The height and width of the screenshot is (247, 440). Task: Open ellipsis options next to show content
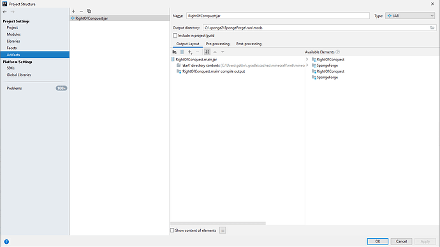click(x=223, y=230)
